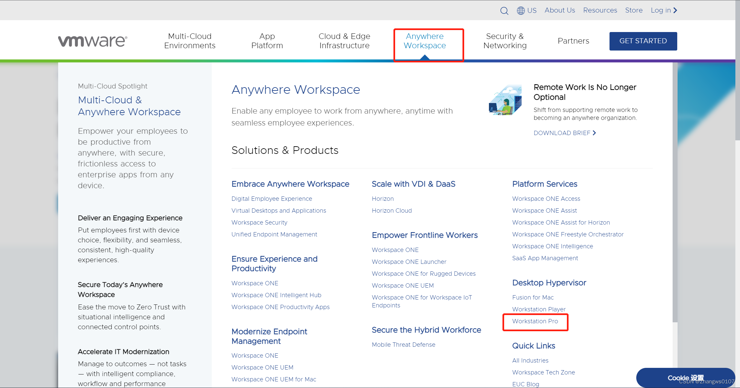This screenshot has width=740, height=388.
Task: Open Empower Frontline Workers heading
Action: (425, 235)
